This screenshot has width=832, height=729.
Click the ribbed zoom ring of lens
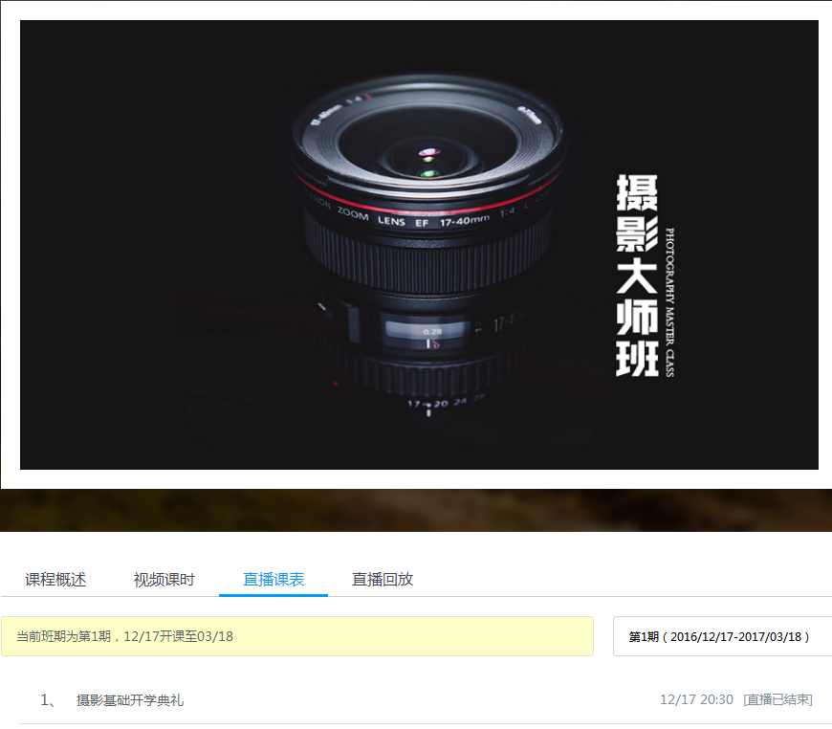click(426, 260)
